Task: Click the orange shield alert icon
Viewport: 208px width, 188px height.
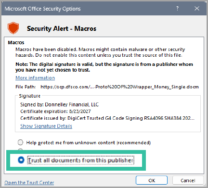Action: 13,28
